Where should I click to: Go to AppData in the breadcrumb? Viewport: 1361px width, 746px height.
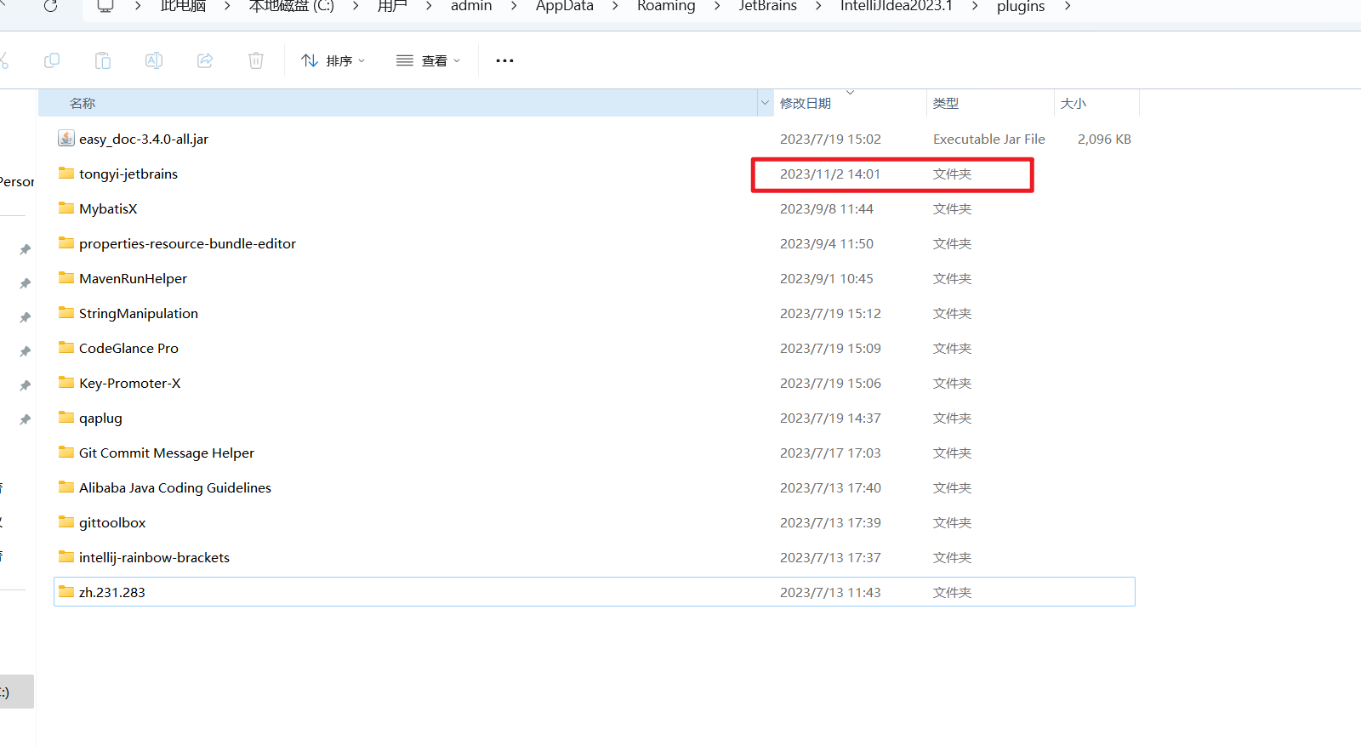[565, 6]
